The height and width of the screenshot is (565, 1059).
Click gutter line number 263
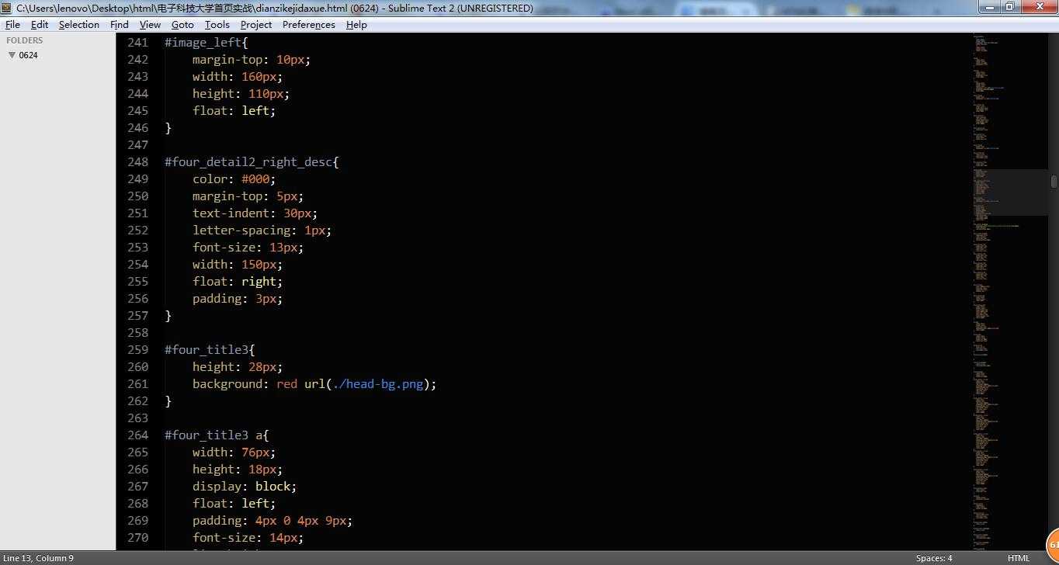pyautogui.click(x=138, y=418)
